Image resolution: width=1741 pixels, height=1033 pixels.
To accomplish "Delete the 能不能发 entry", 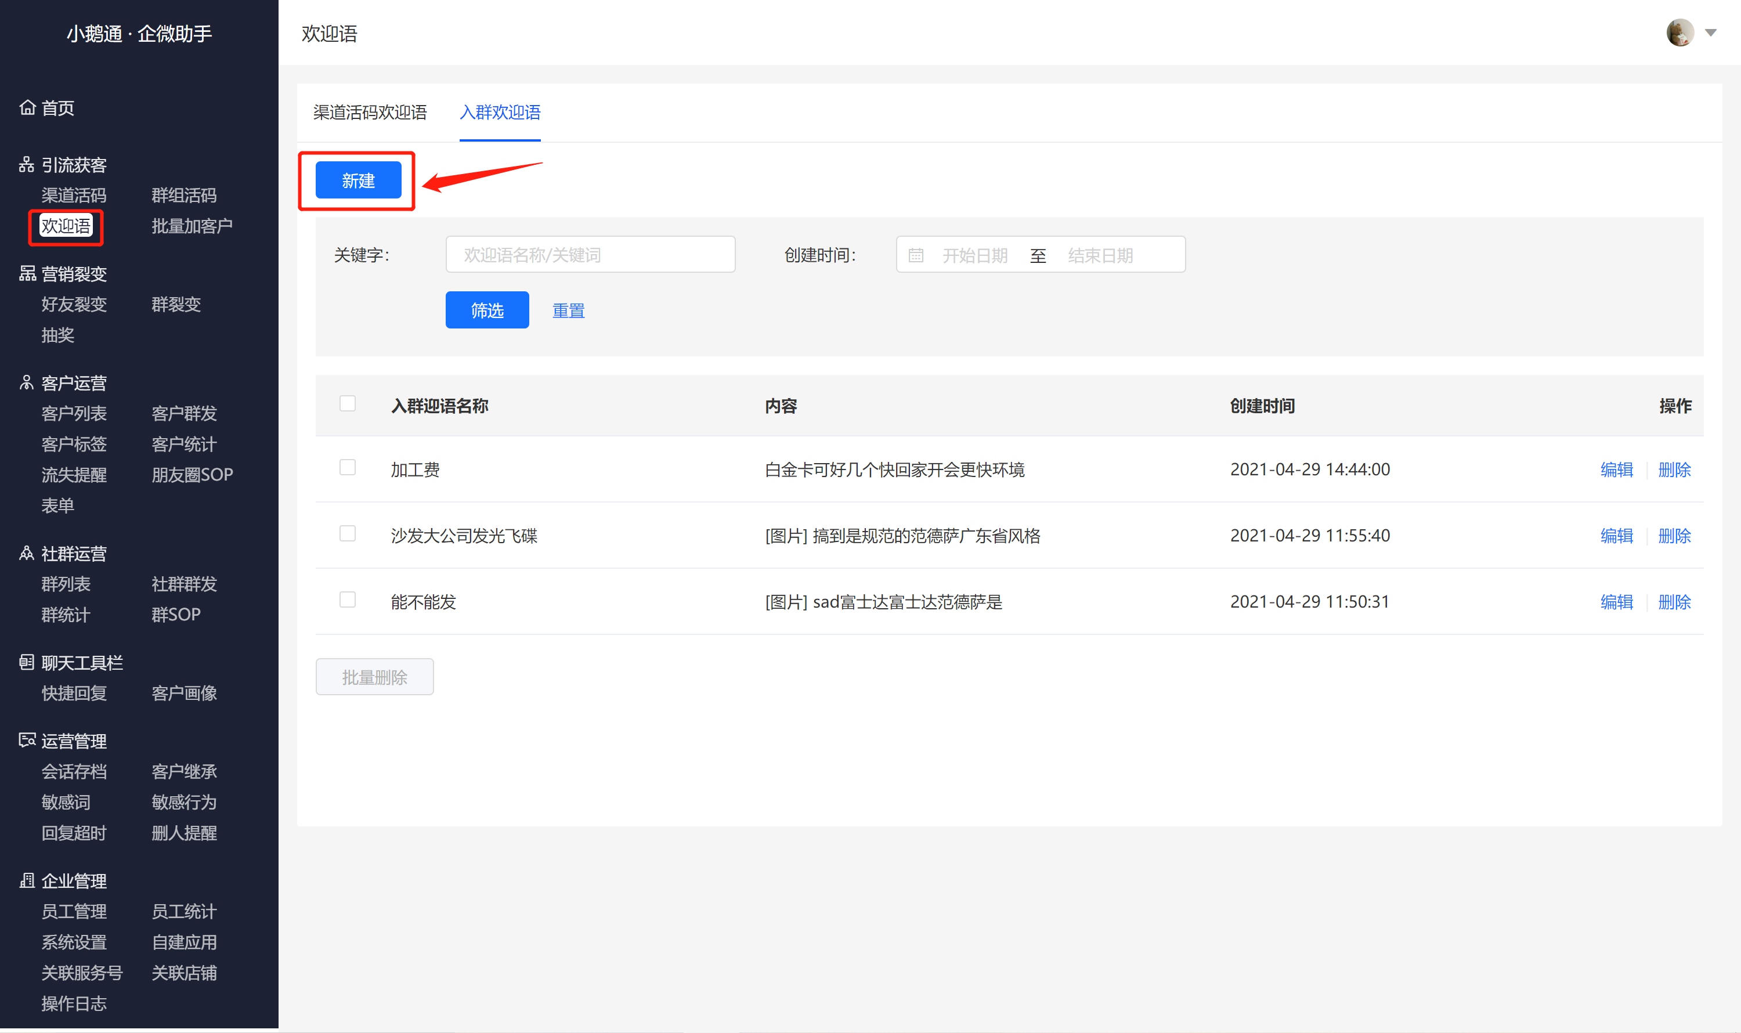I will point(1674,602).
